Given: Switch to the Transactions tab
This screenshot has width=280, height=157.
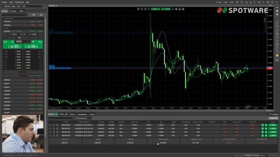Looking at the screenshot, I should [82, 114].
